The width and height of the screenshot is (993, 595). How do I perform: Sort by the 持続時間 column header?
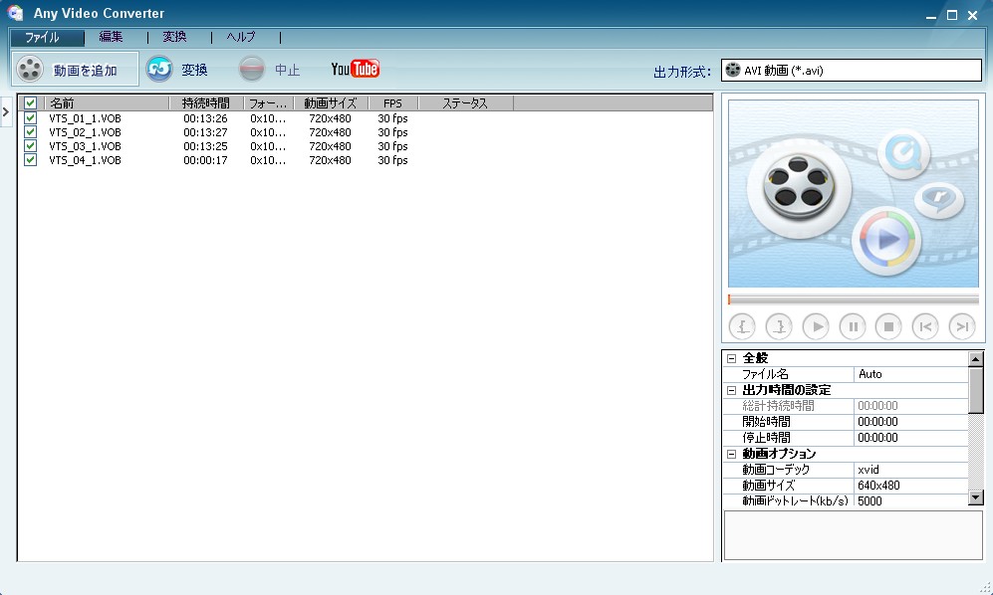pos(206,102)
